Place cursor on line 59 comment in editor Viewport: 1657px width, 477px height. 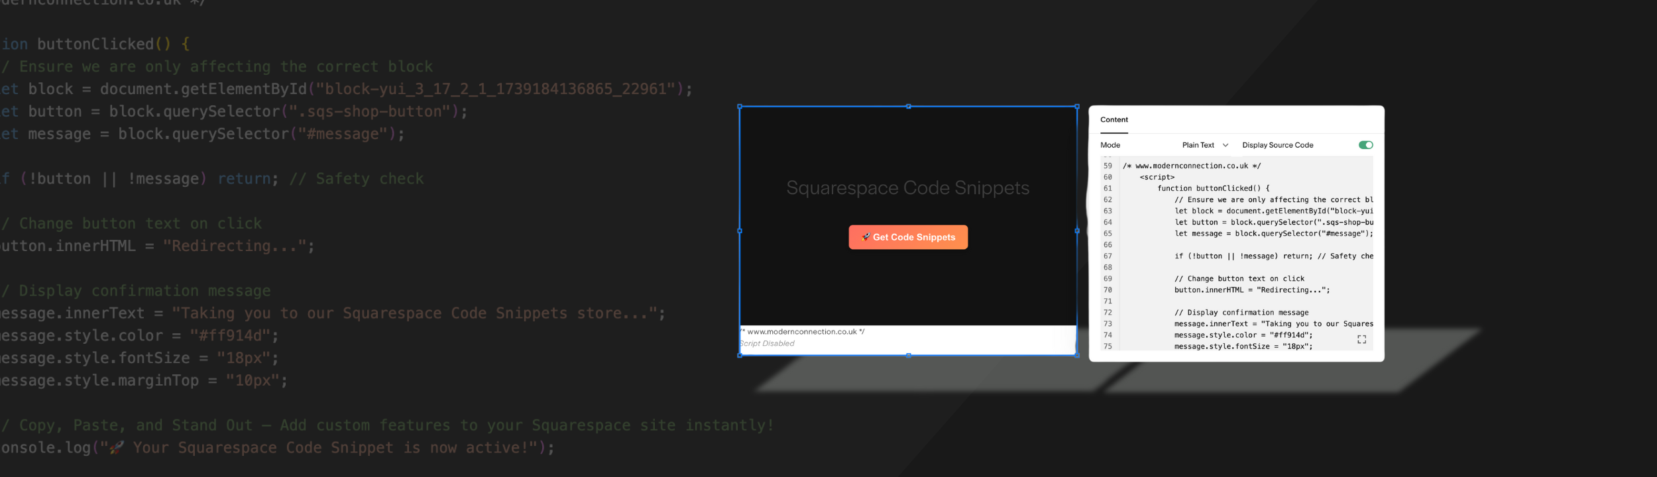click(x=1192, y=166)
